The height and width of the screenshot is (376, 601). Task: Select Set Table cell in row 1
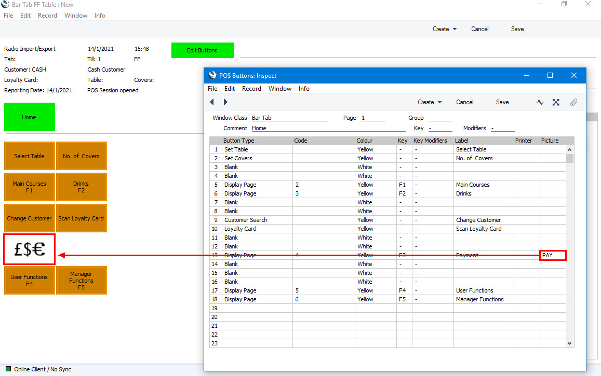[257, 149]
